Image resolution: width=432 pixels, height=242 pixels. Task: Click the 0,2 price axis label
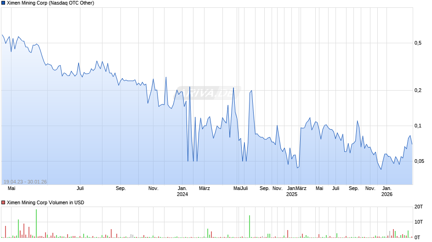click(x=418, y=91)
